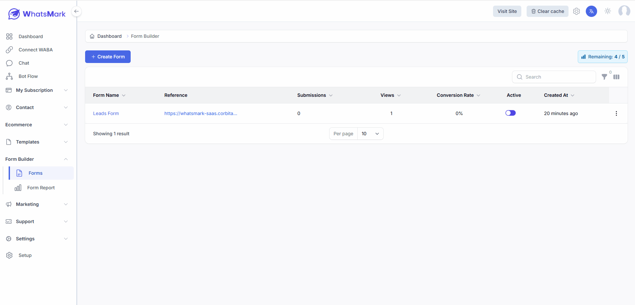Screen dimensions: 635x305
Task: Open the Per page dropdown
Action: point(370,134)
